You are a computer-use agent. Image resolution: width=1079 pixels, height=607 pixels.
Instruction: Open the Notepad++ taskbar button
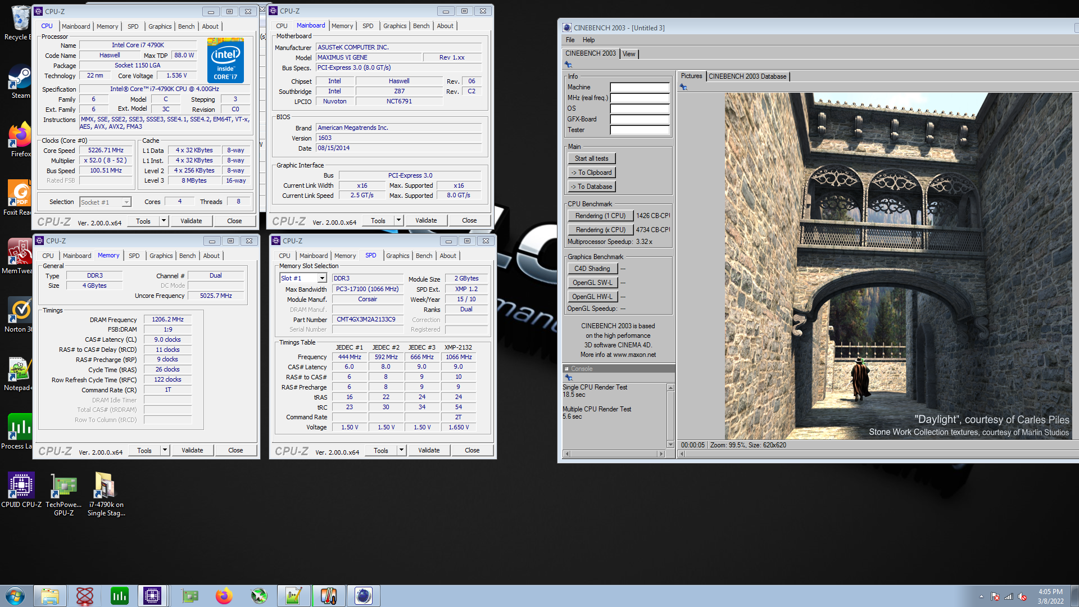coord(294,596)
